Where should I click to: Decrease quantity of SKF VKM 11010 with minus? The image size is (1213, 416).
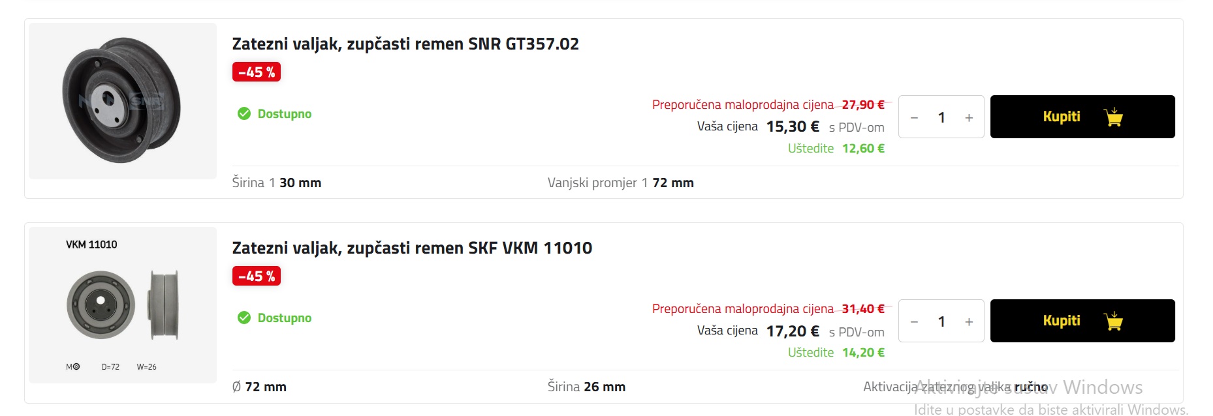[915, 321]
